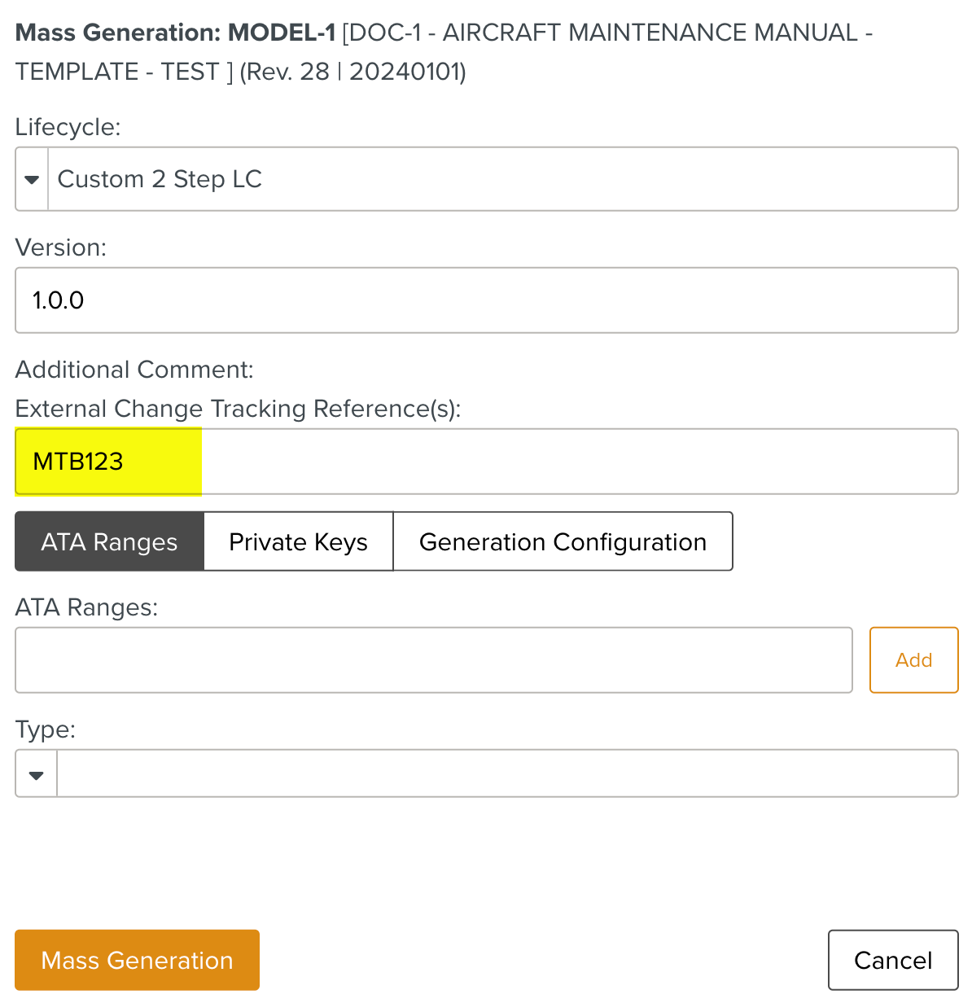Click the Type label text
The width and height of the screenshot is (972, 1003).
click(x=45, y=729)
